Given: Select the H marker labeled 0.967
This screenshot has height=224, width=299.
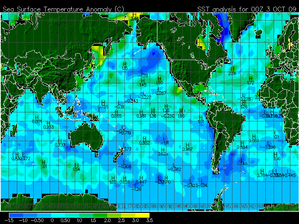Looking at the screenshot, I should click(x=187, y=145).
